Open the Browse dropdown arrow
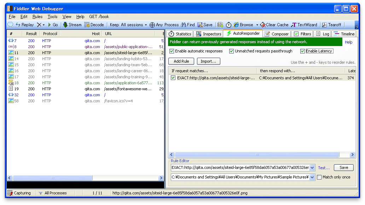 coord(257,25)
